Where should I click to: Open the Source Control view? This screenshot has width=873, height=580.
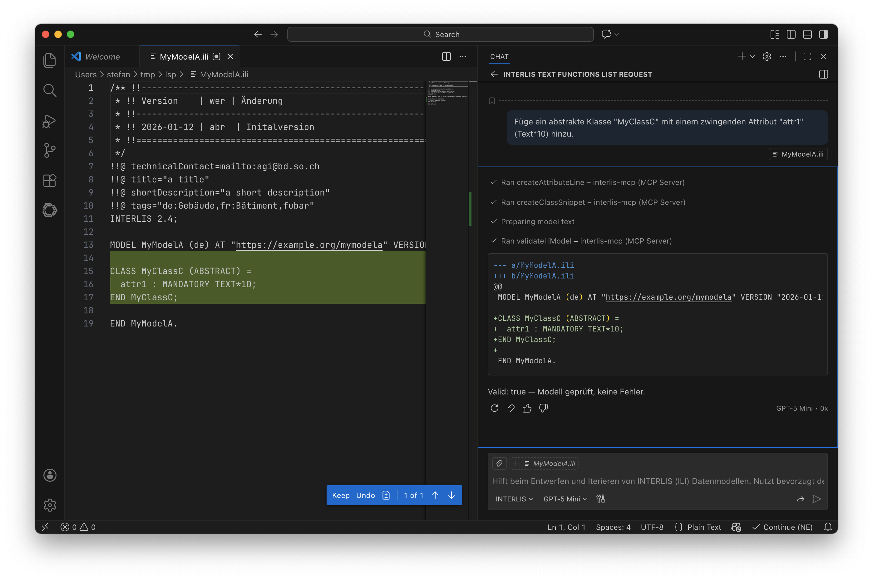pyautogui.click(x=50, y=150)
